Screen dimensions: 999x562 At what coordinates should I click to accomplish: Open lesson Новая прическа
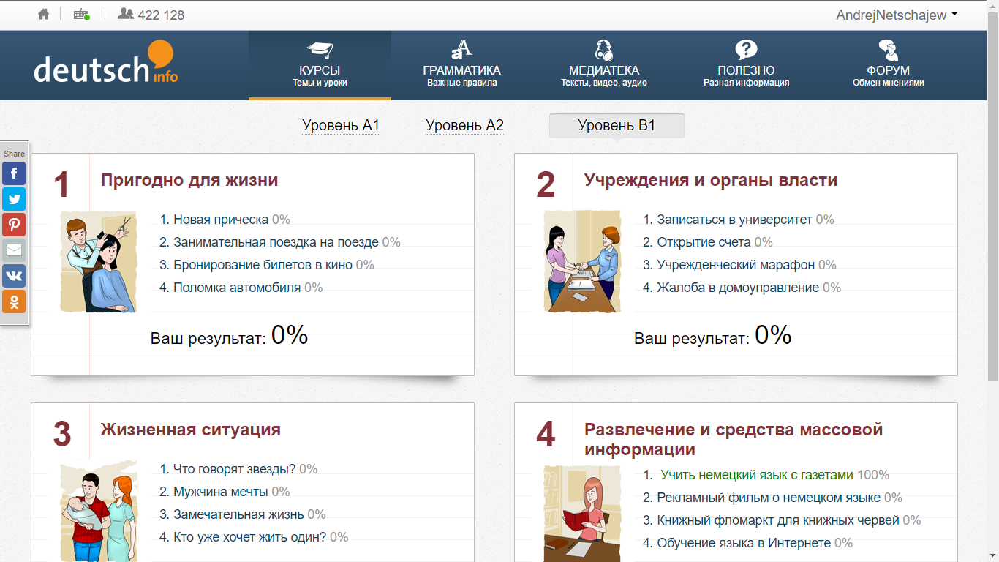click(219, 219)
